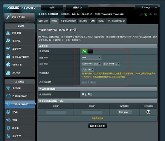Click the first Tomato20 SSID link
Viewport: 165px width, 141px height.
107,14
